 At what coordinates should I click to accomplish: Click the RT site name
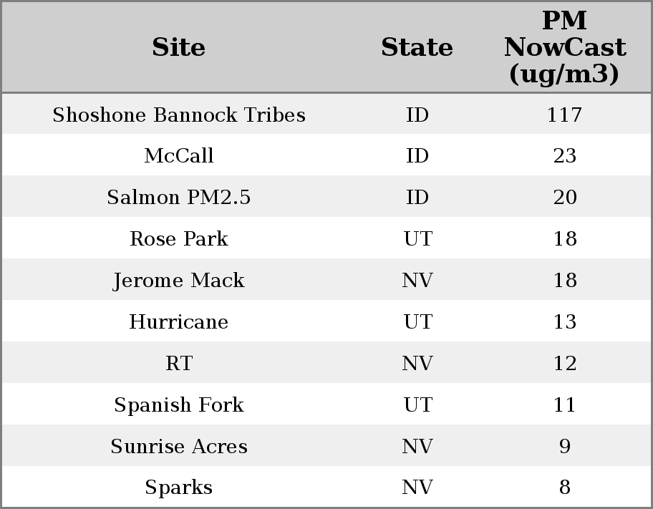(x=178, y=364)
